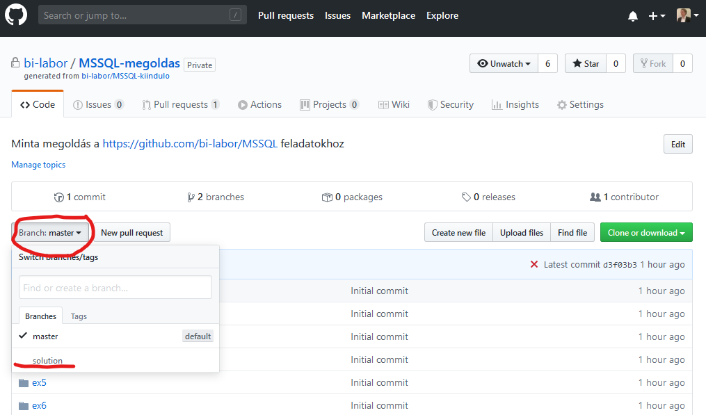Image resolution: width=706 pixels, height=415 pixels.
Task: Click the stars count 0
Action: [616, 63]
